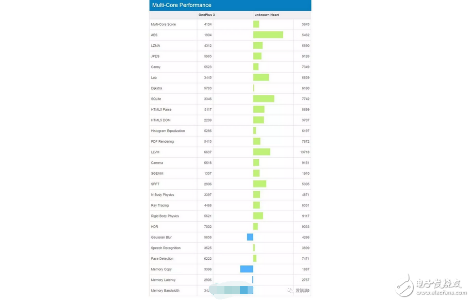This screenshot has width=471, height=301.
Task: Click LLVM score 13718 value
Action: [304, 152]
